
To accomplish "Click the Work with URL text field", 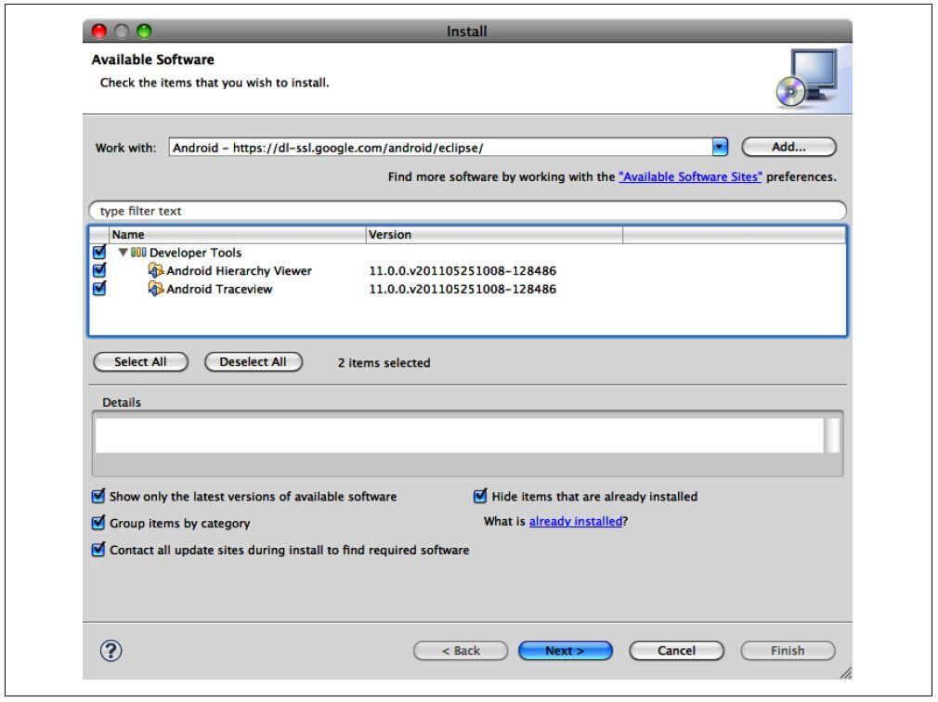I will 441,147.
